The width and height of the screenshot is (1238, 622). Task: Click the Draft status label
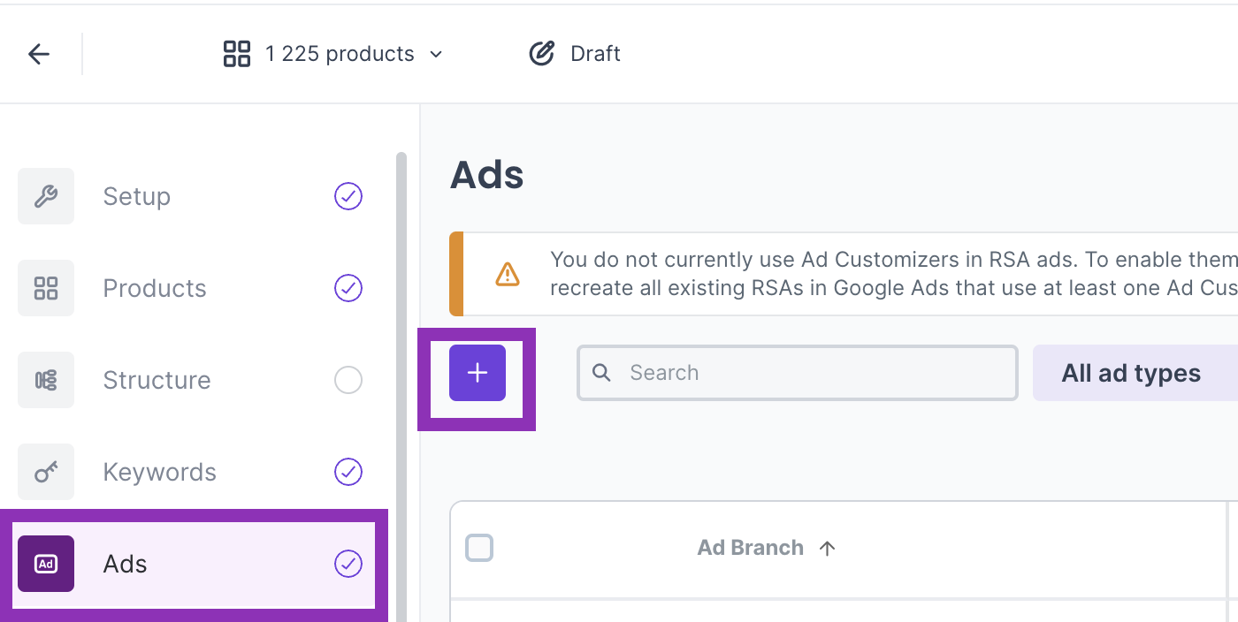click(x=595, y=54)
